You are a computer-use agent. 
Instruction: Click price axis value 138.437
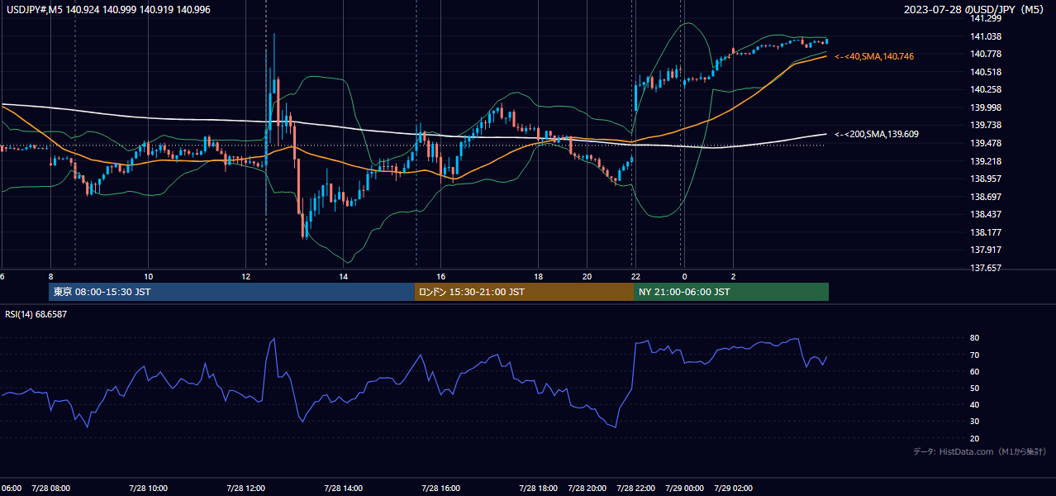click(987, 215)
